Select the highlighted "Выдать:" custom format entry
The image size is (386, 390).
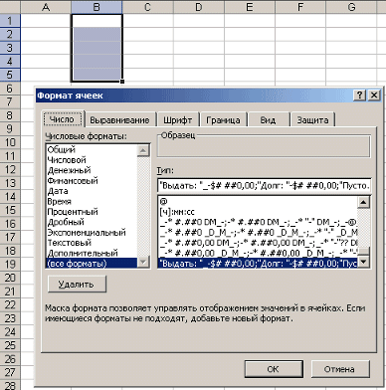point(258,264)
